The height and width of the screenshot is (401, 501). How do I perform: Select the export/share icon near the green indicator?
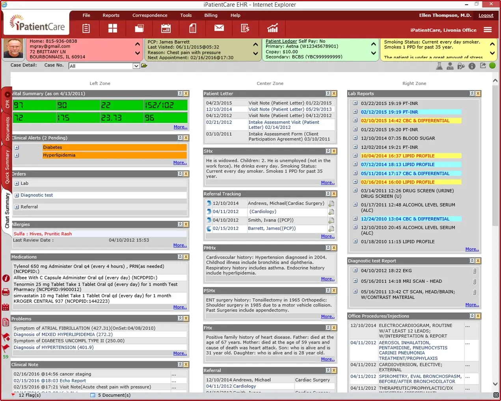482,66
